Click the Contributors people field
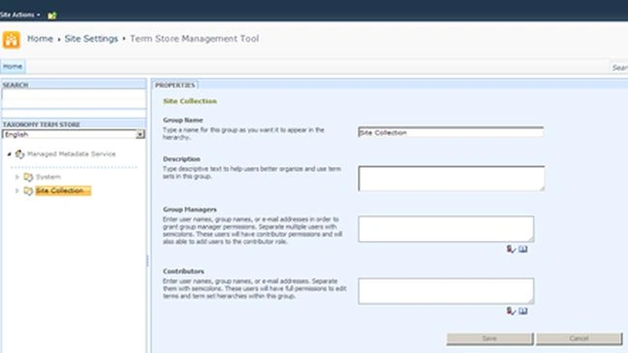 pyautogui.click(x=446, y=291)
